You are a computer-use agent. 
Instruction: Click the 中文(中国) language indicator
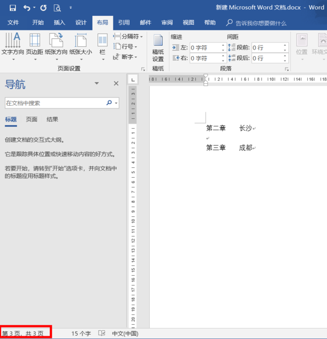pyautogui.click(x=125, y=334)
